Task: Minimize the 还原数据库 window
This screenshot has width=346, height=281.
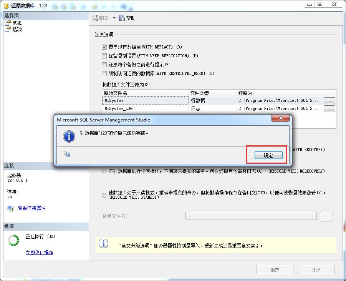Action: tap(310, 4)
